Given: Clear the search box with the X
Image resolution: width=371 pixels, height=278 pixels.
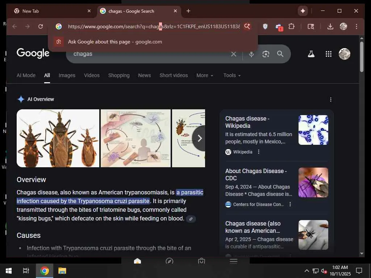Looking at the screenshot, I should point(234,54).
